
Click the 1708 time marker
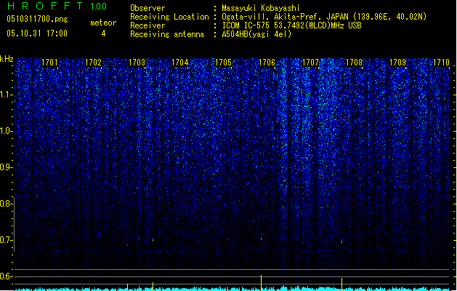(354, 62)
